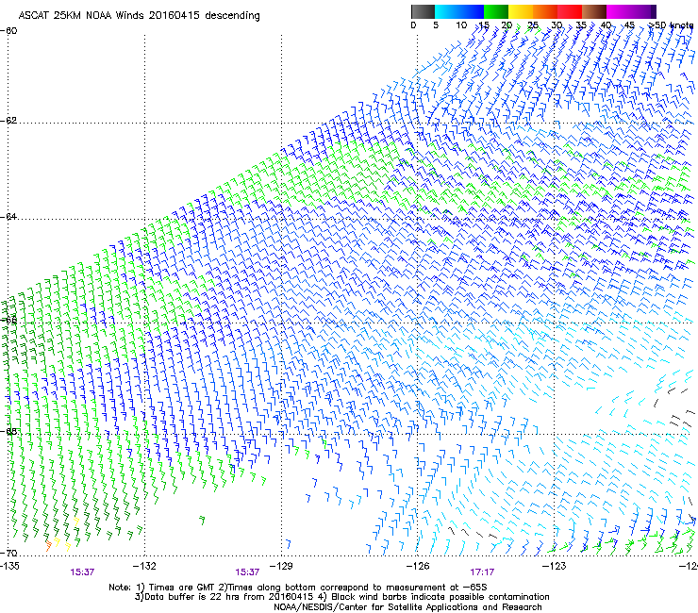Click the orange wind barb near -70 latitude

pos(48,546)
